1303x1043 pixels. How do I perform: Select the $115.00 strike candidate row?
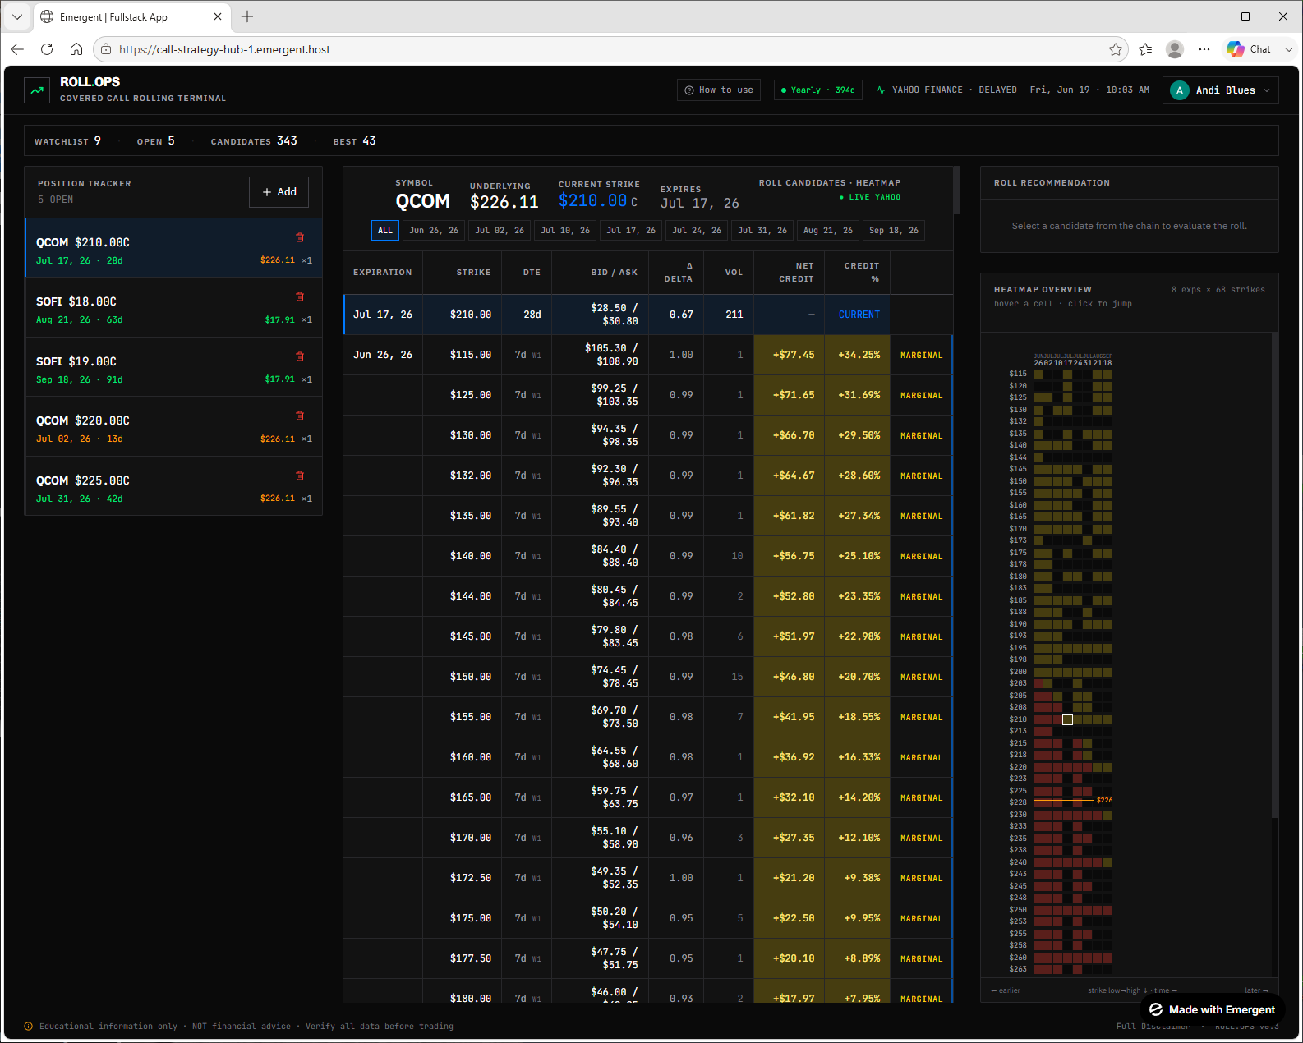click(648, 355)
